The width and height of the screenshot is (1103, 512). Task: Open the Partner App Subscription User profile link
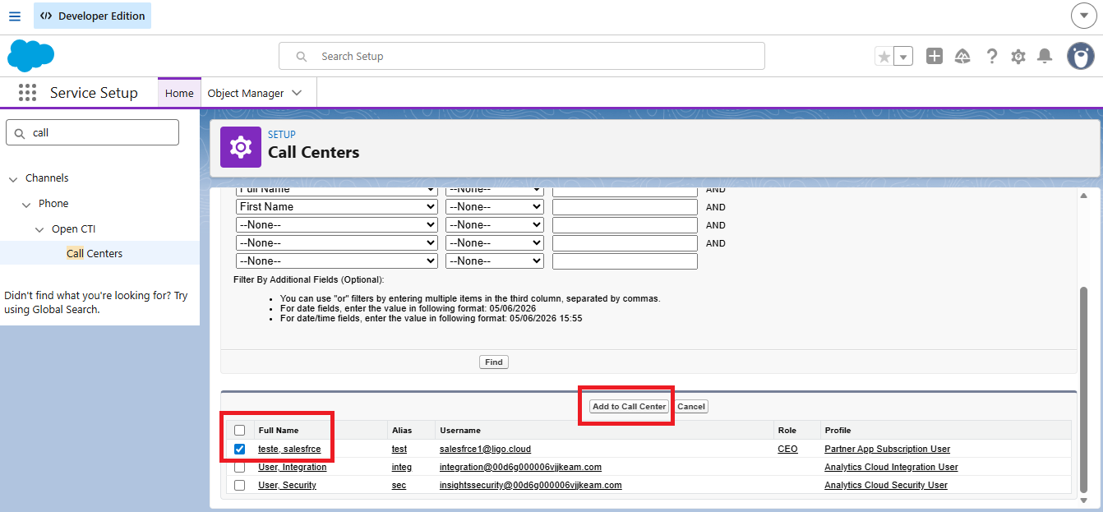pyautogui.click(x=887, y=450)
